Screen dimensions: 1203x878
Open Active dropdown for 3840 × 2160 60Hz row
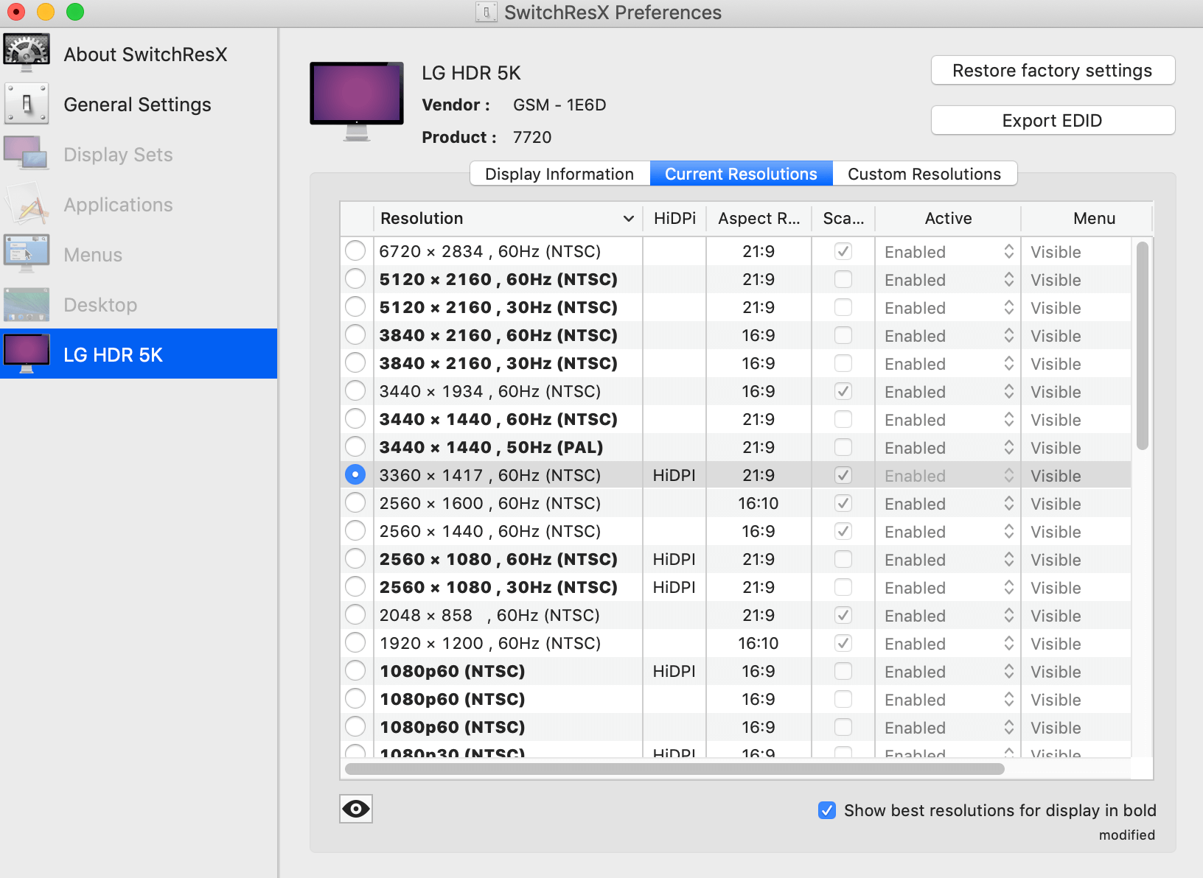coord(949,336)
